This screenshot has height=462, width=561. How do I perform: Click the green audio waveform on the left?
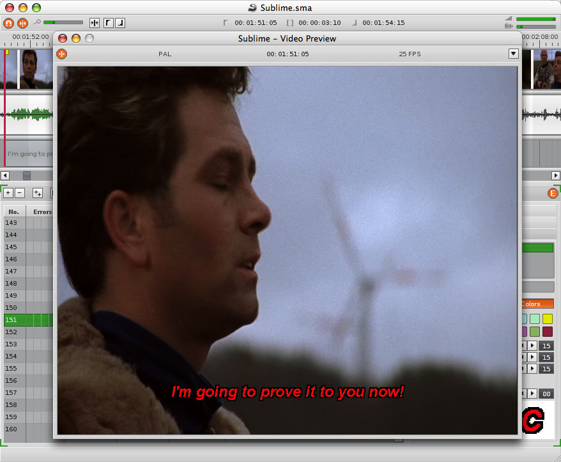click(30, 114)
